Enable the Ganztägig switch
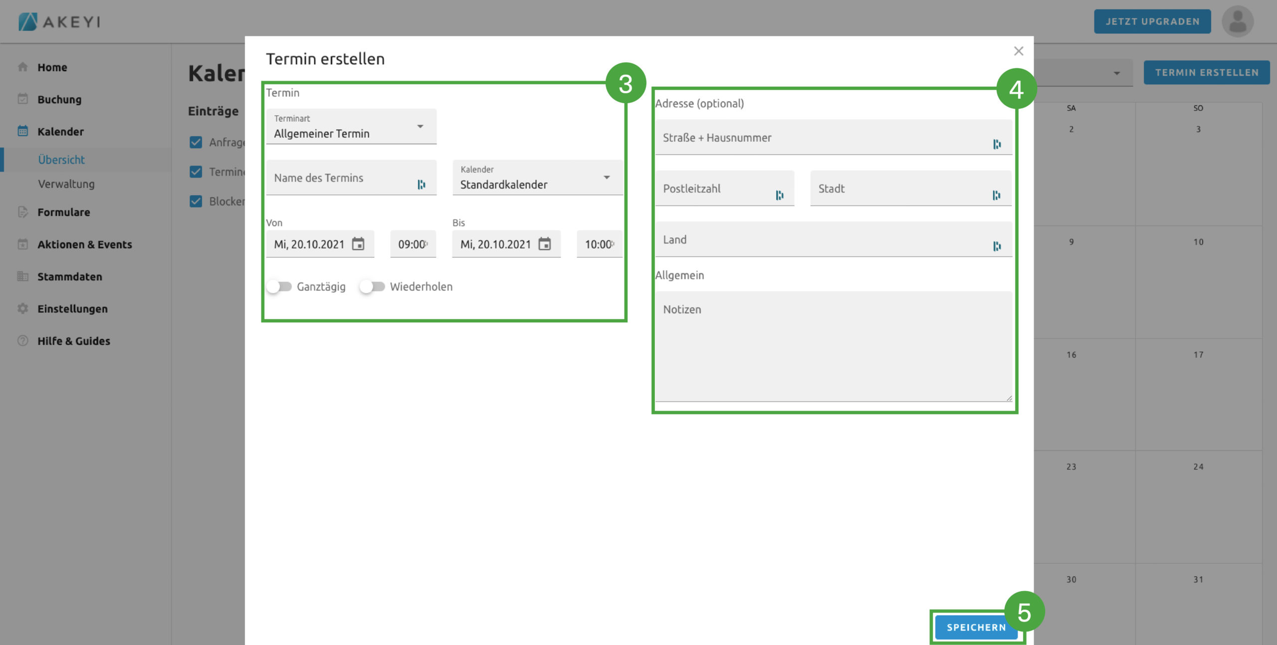This screenshot has width=1277, height=645. click(x=279, y=286)
